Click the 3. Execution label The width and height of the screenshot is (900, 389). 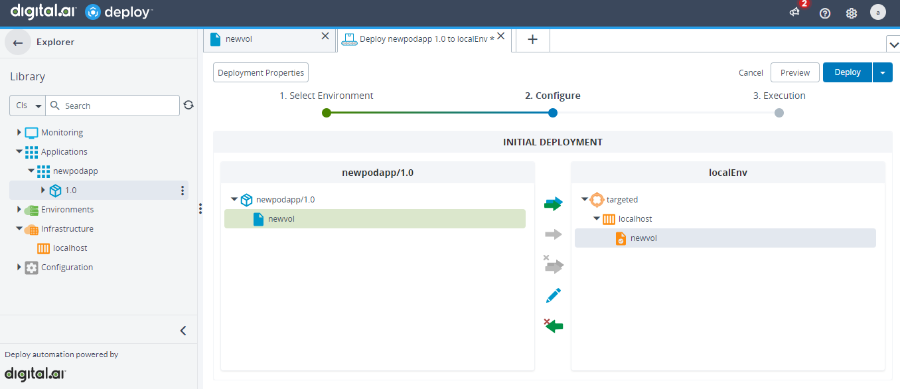coord(779,96)
